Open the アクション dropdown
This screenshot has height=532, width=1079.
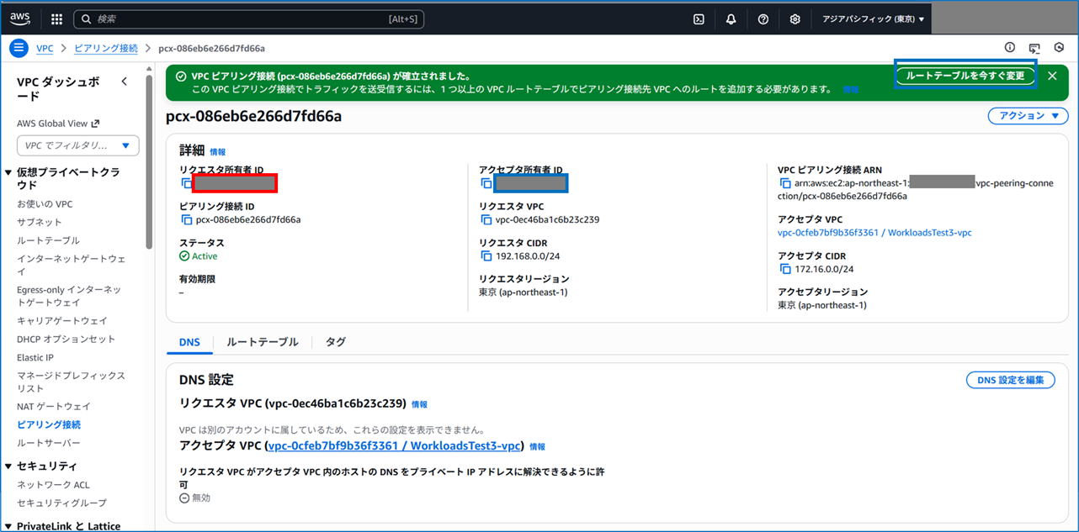[1028, 116]
